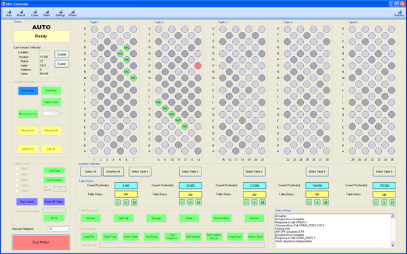Check the Table 1 checkbox in Table Control

[x=17, y=169]
